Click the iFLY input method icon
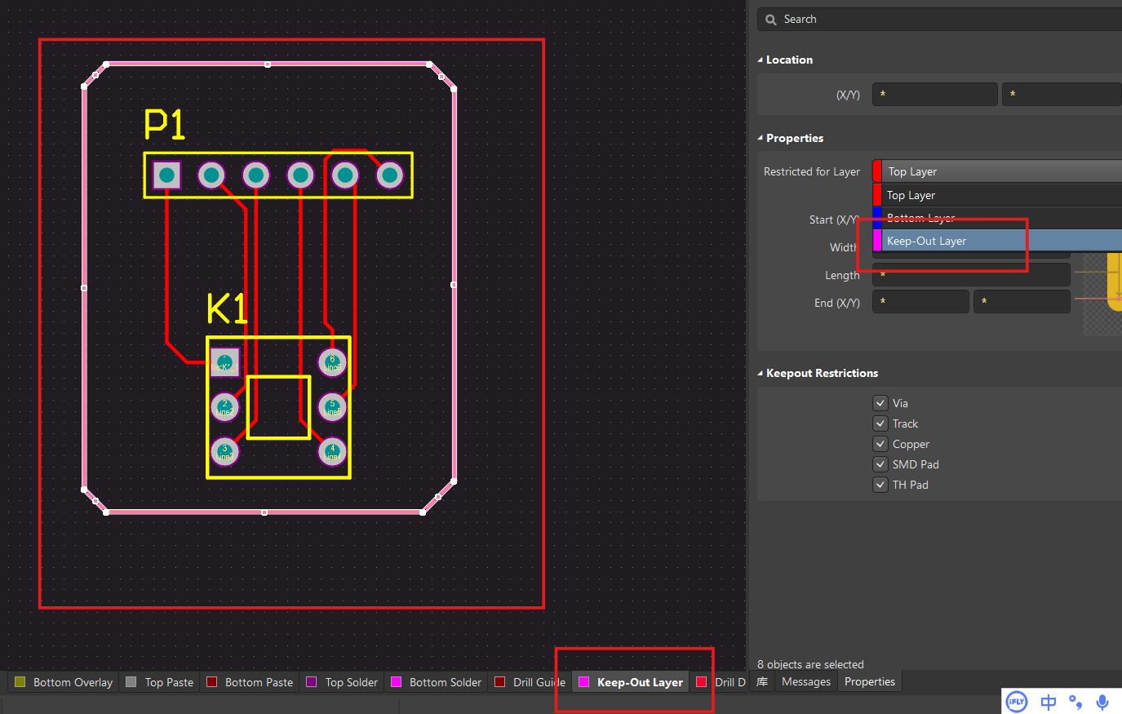 point(1016,702)
